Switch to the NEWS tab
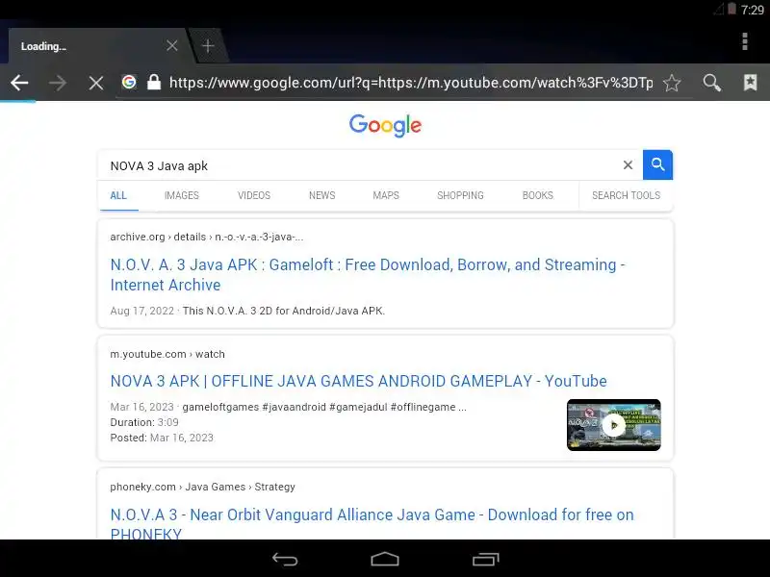Screen dimensions: 770x577 [322, 195]
